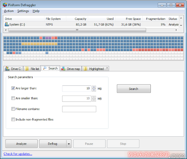Enable the Are smaller than checkbox
Viewport: 187px width, 159px height.
13,98
